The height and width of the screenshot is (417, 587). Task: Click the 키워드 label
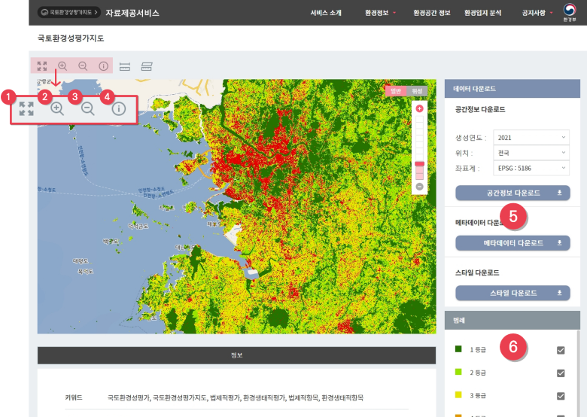click(x=74, y=397)
